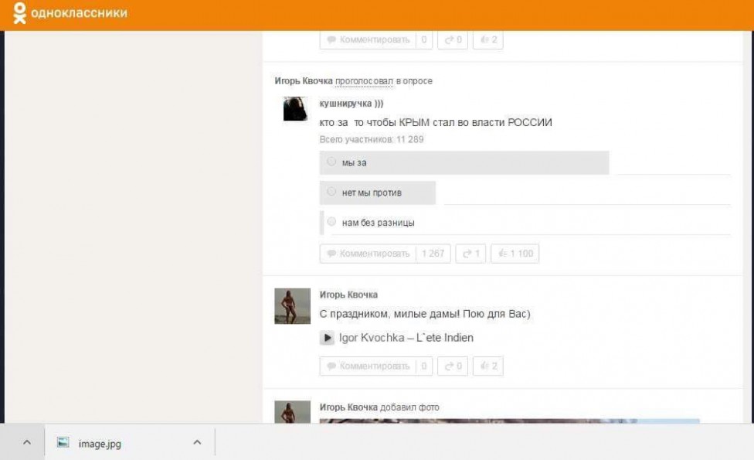
Task: Click the image.jpg file icon in downloads bar
Action: click(63, 443)
